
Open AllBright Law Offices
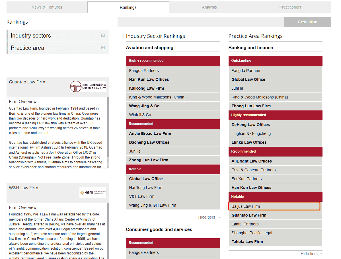click(x=275, y=161)
